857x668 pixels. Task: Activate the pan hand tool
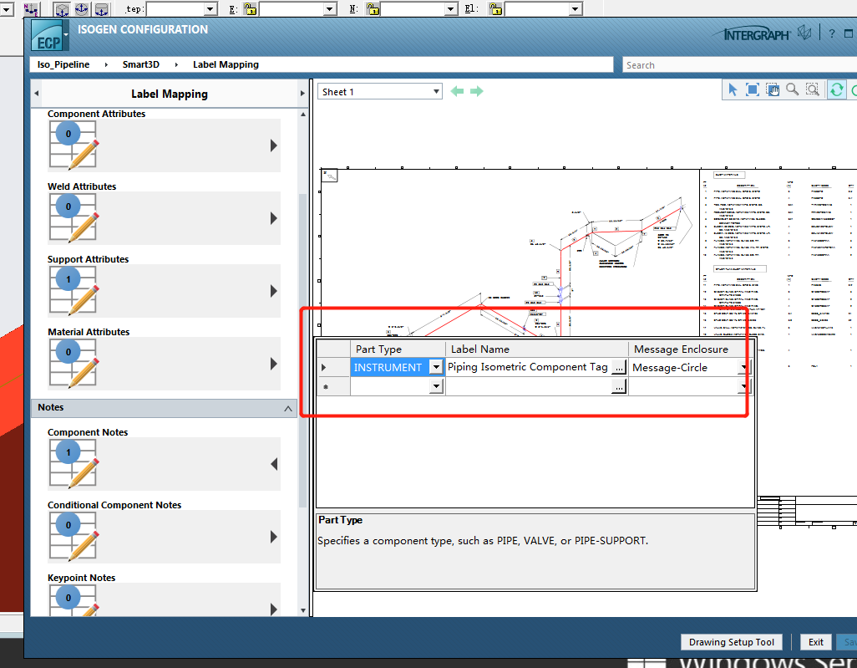pos(773,89)
